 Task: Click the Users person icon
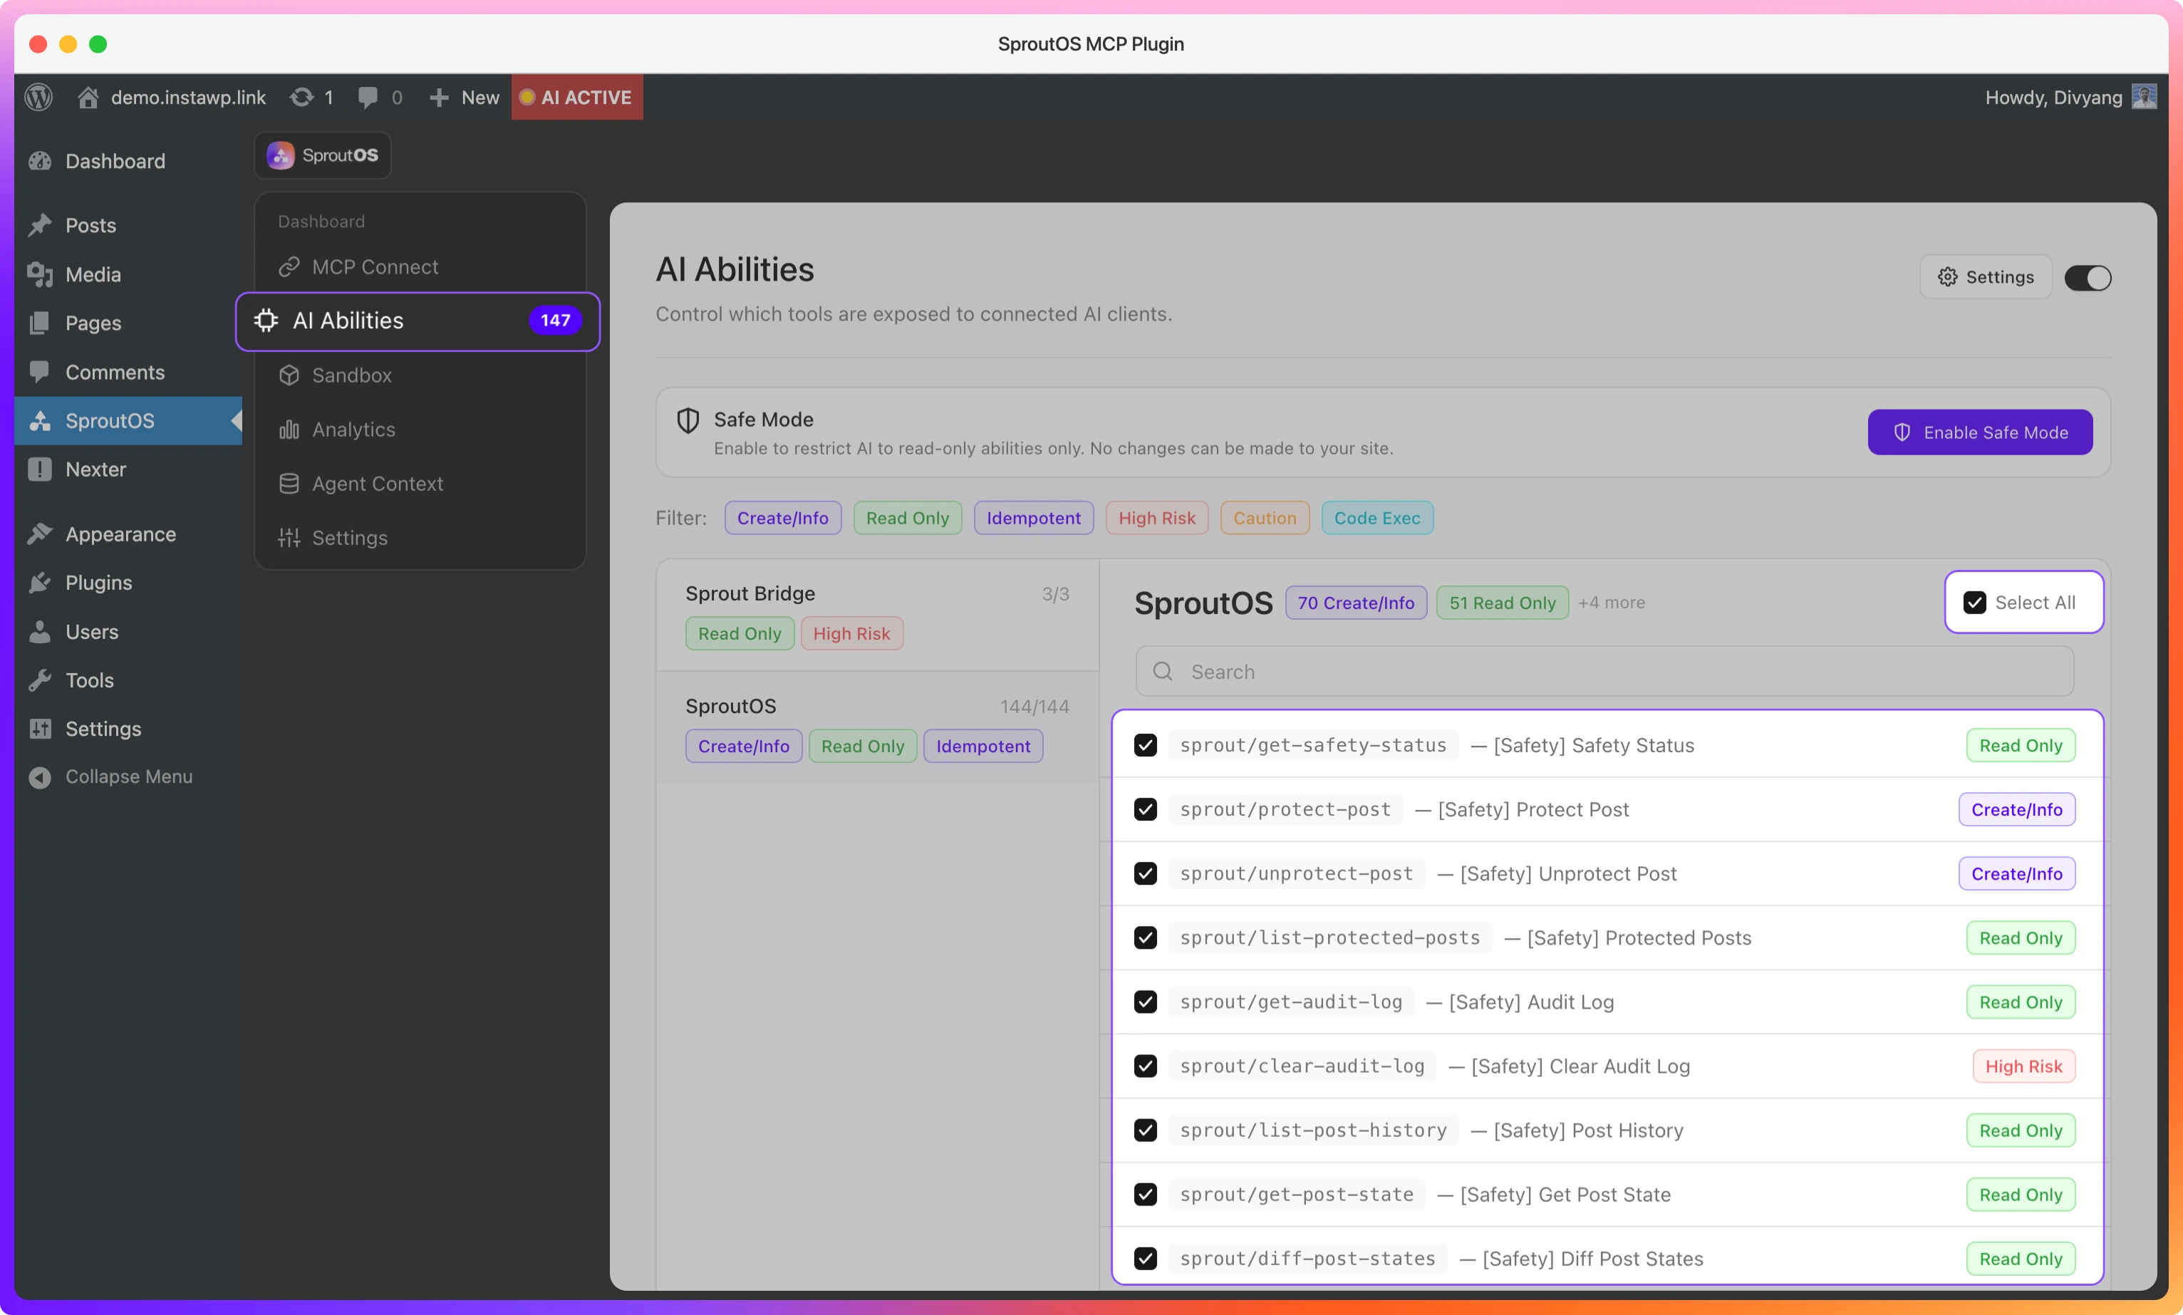coord(40,631)
